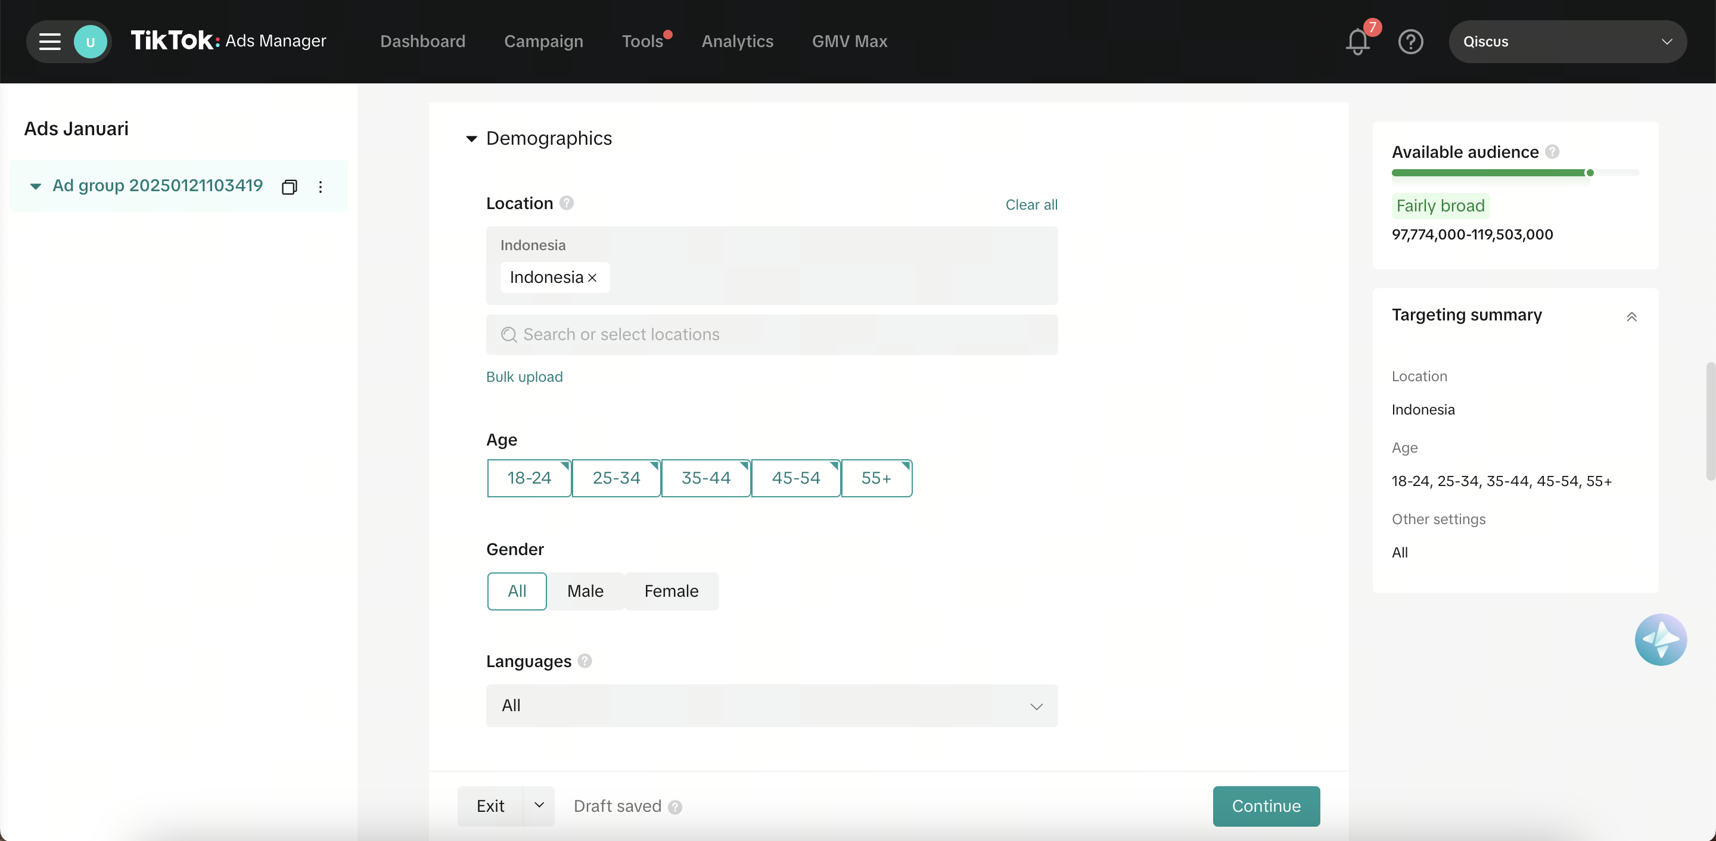This screenshot has height=841, width=1716.
Task: Open the floating AI assistant button
Action: [1660, 639]
